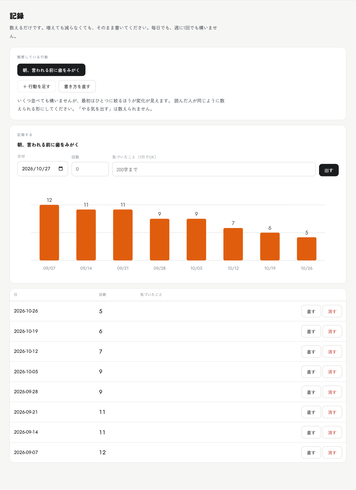Image resolution: width=356 pixels, height=490 pixels.
Task: Click the 10/12 bar showing 7
Action: (x=233, y=244)
